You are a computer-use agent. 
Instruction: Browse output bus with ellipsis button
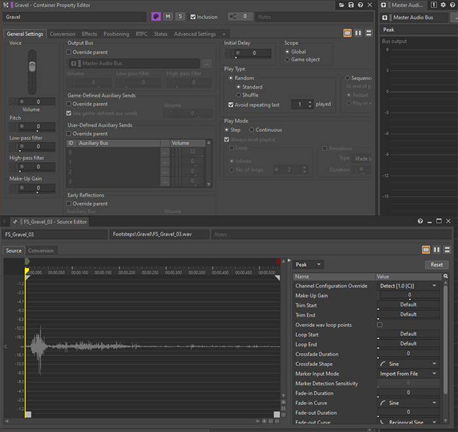207,63
